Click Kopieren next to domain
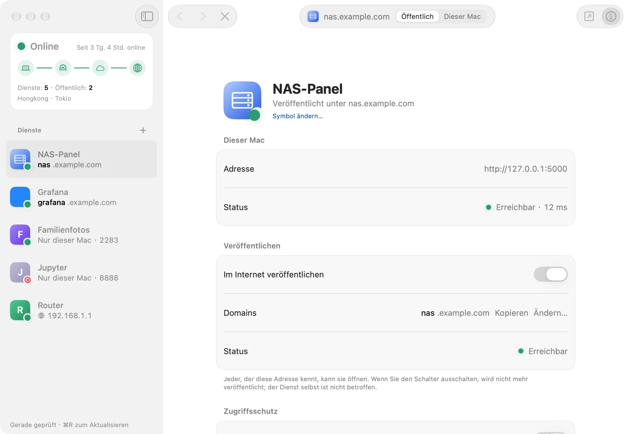 coord(512,313)
